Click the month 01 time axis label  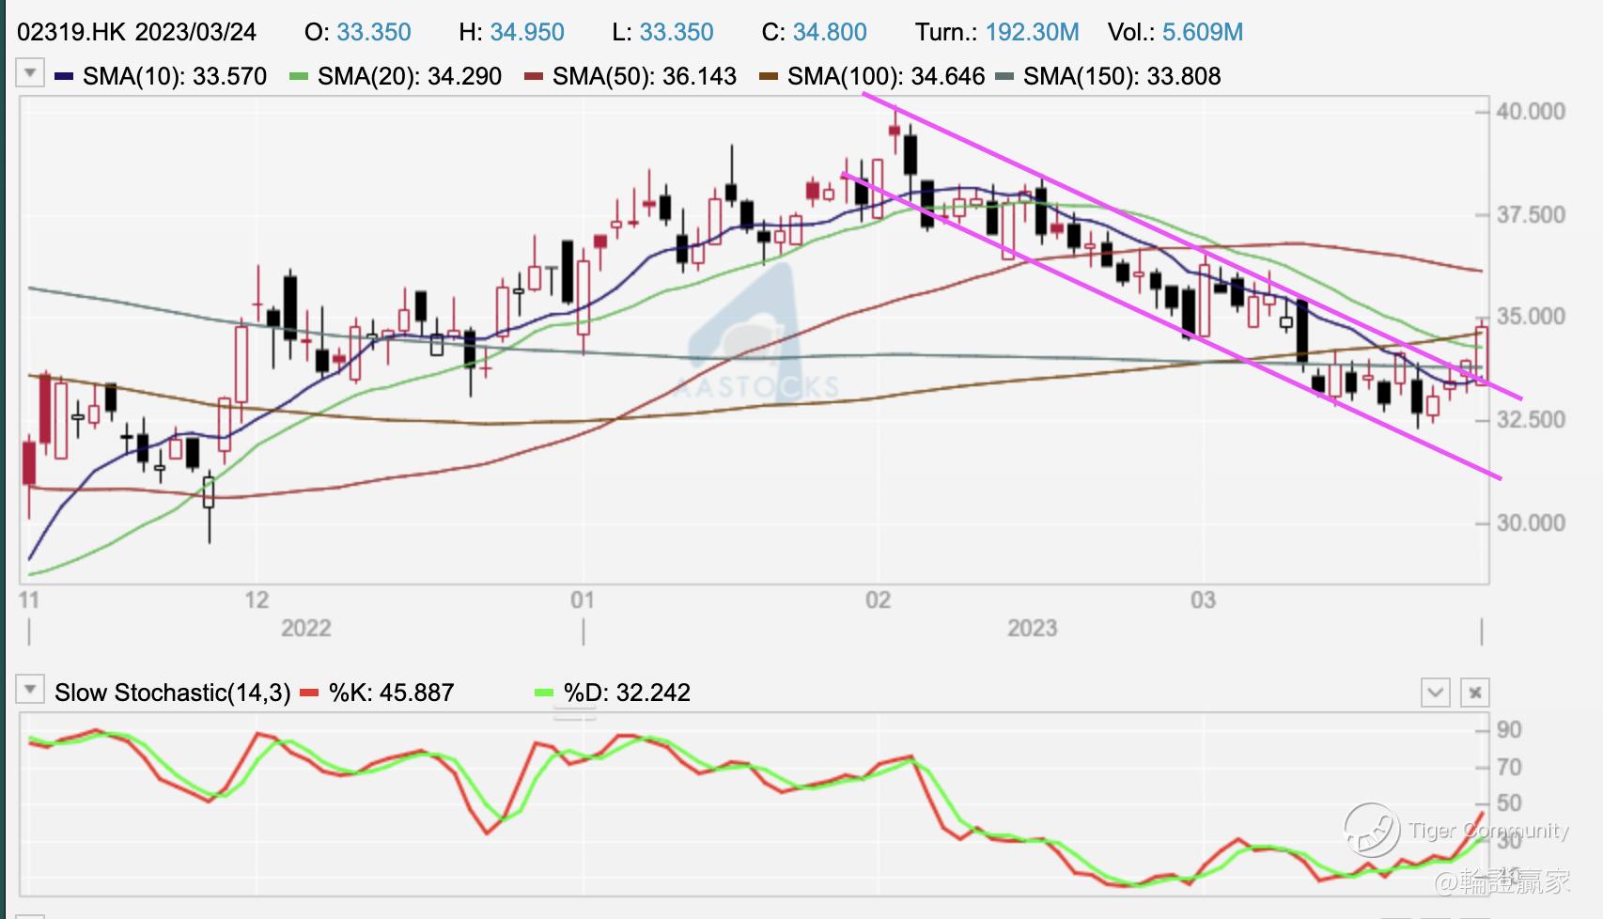coord(583,600)
